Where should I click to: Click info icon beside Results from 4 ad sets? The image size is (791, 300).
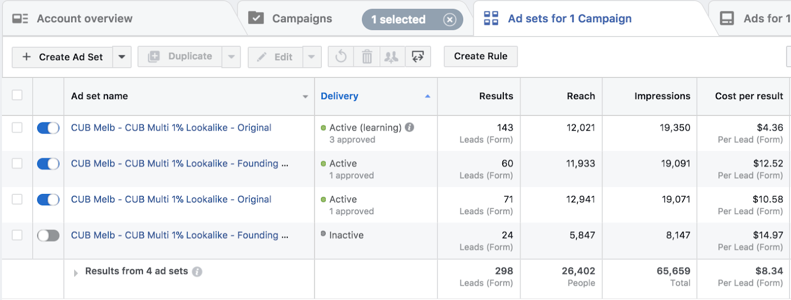pyautogui.click(x=197, y=271)
